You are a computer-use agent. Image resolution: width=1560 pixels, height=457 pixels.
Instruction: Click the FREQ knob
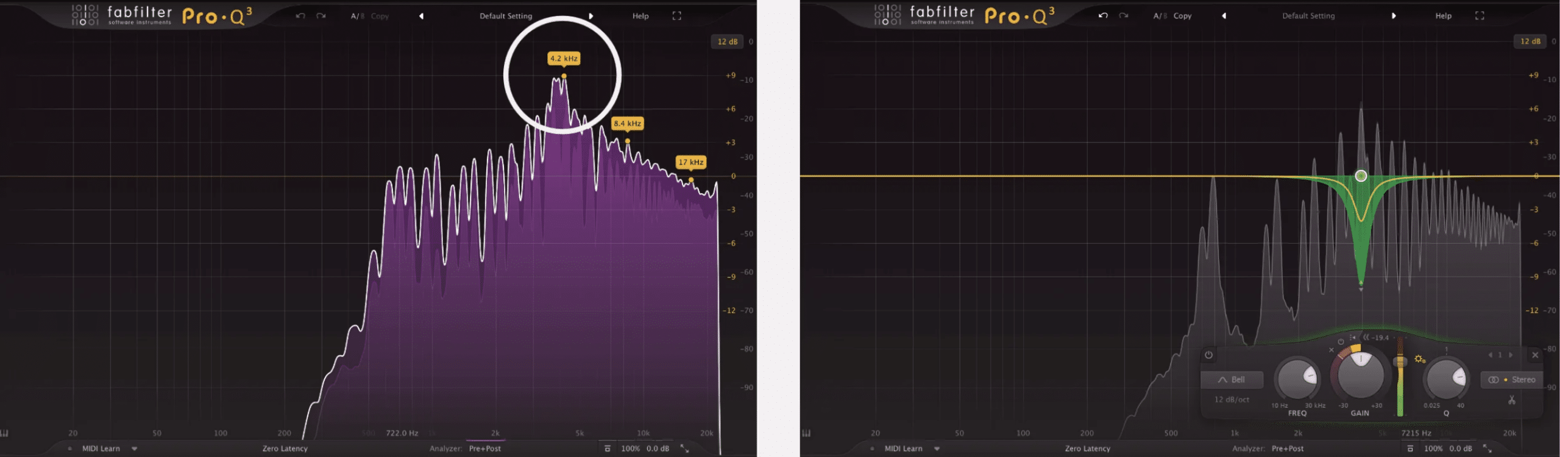tap(1297, 378)
